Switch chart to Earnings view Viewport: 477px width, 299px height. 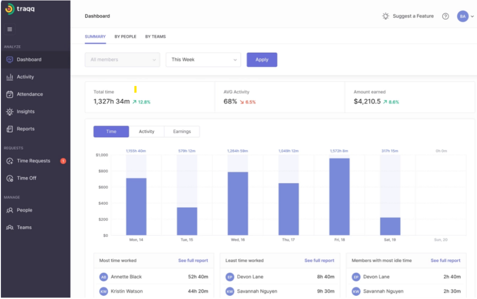coord(182,132)
